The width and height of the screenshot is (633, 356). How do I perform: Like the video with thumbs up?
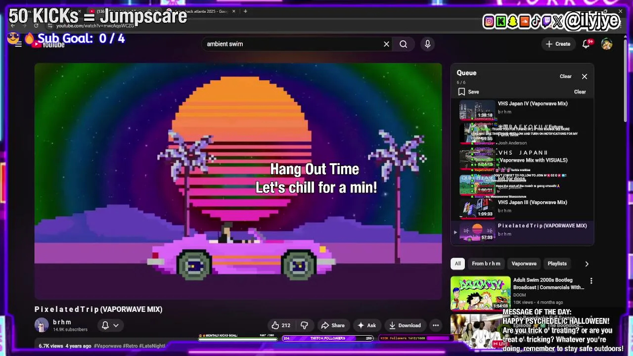click(280, 325)
